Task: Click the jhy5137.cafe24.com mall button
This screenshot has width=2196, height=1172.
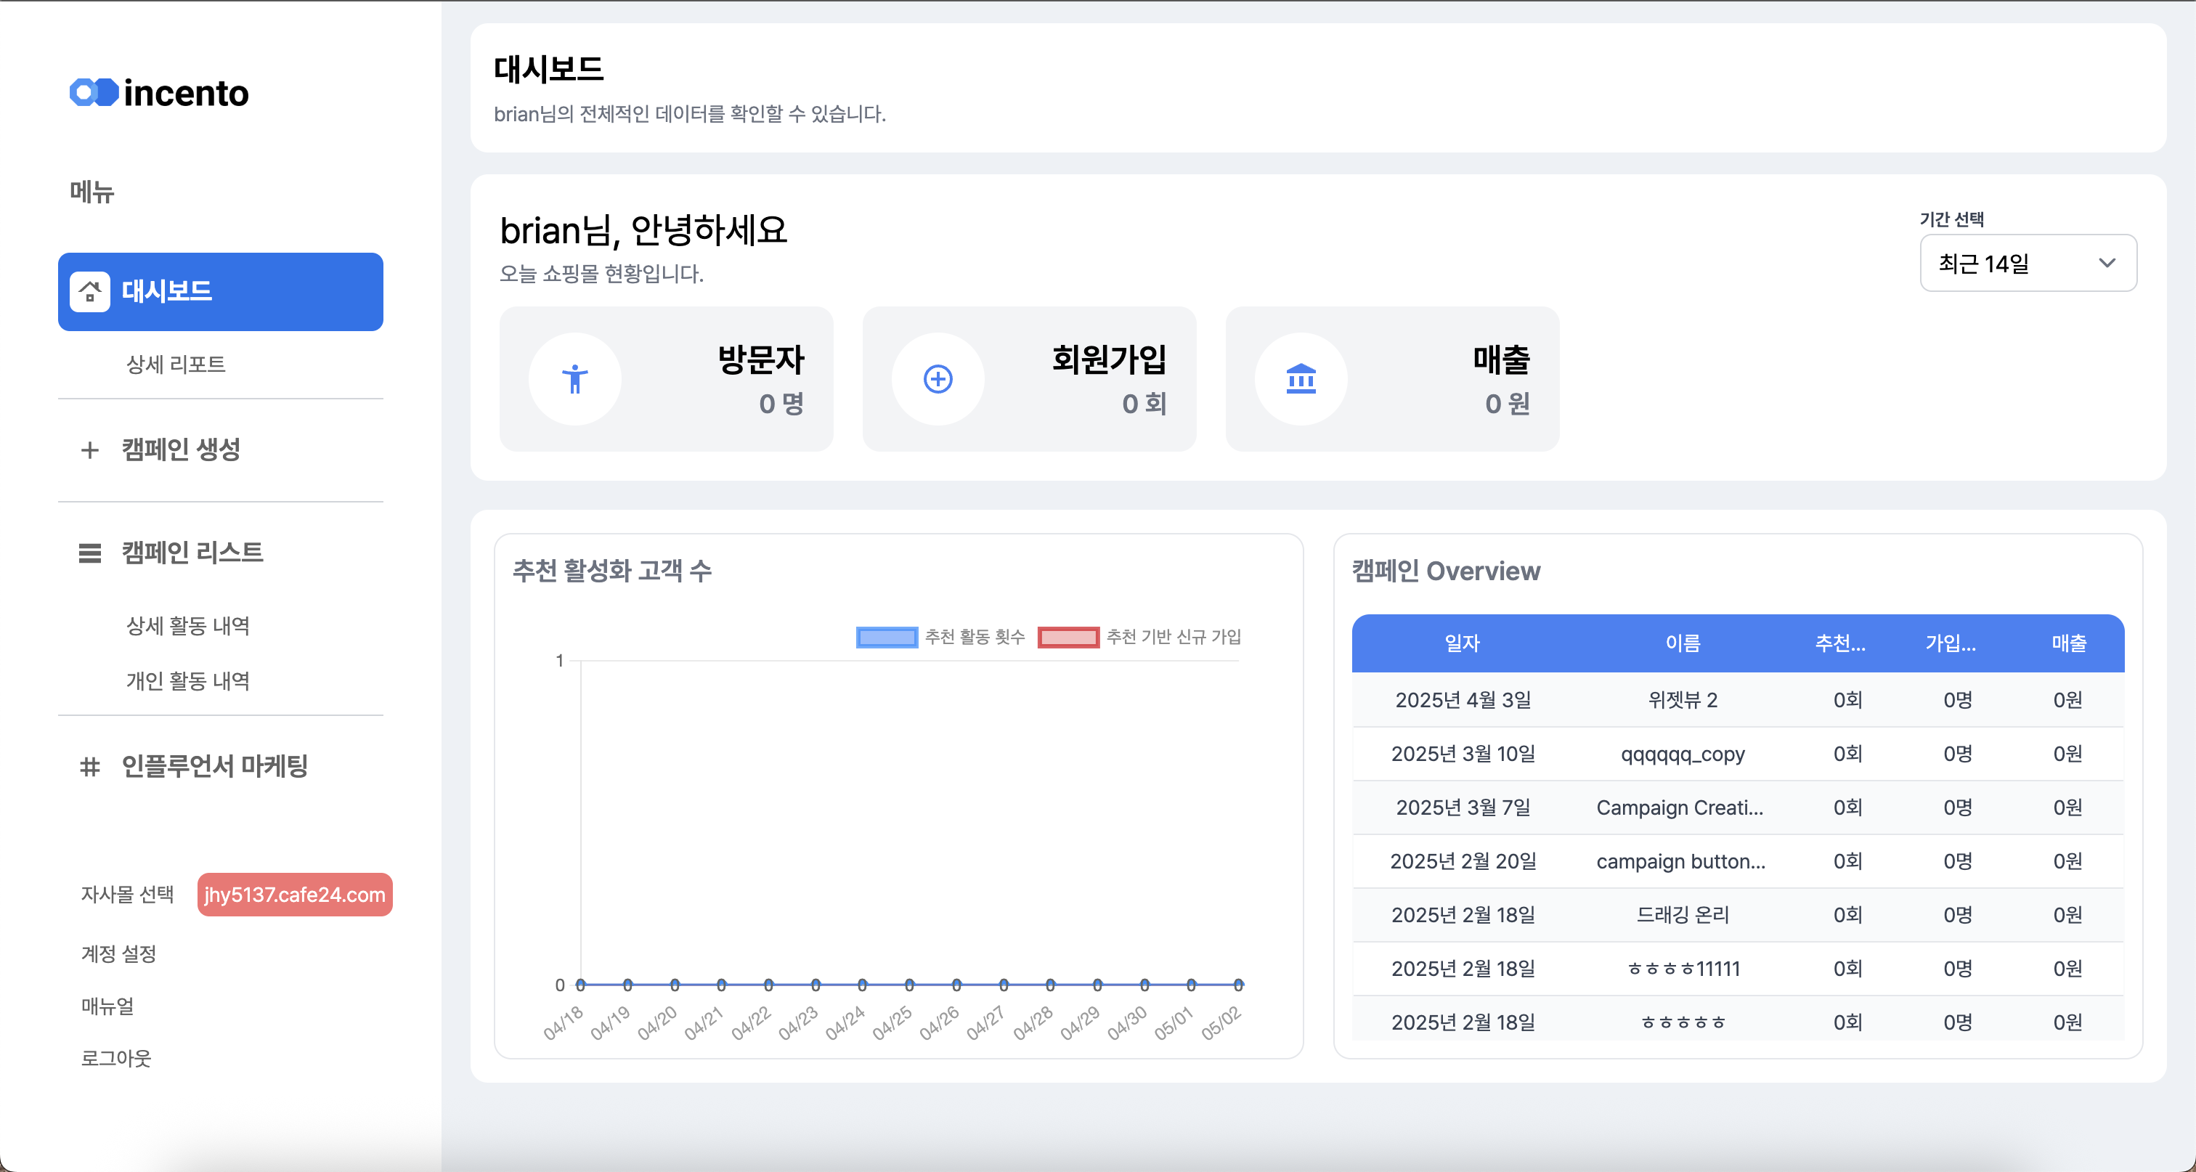Action: point(295,894)
